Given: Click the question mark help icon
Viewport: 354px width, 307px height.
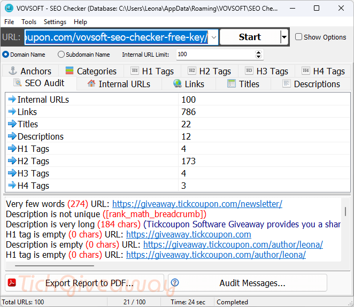Looking at the screenshot, I should 175,282.
